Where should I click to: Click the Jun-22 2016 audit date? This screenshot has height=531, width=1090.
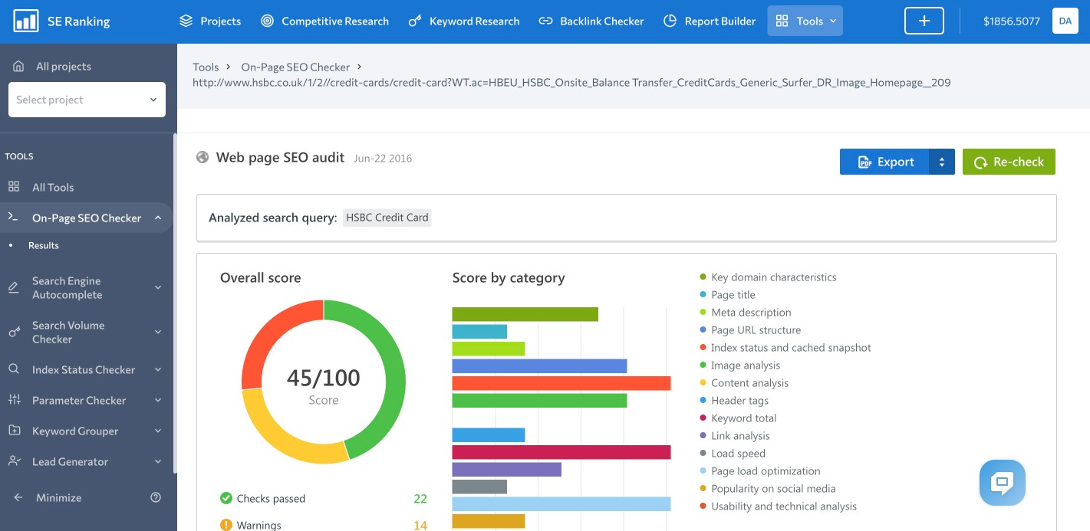coord(383,159)
